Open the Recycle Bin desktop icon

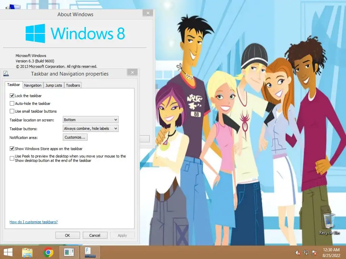tap(329, 224)
